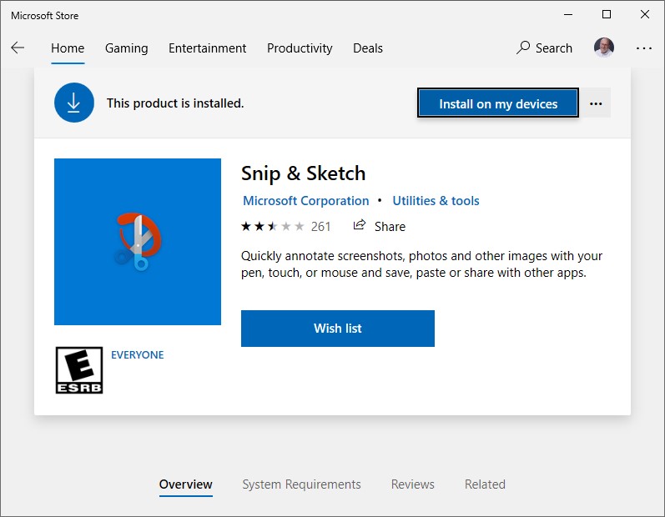Click the Share label

390,226
